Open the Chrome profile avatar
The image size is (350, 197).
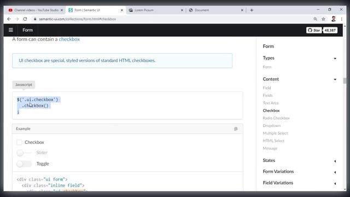tap(334, 19)
